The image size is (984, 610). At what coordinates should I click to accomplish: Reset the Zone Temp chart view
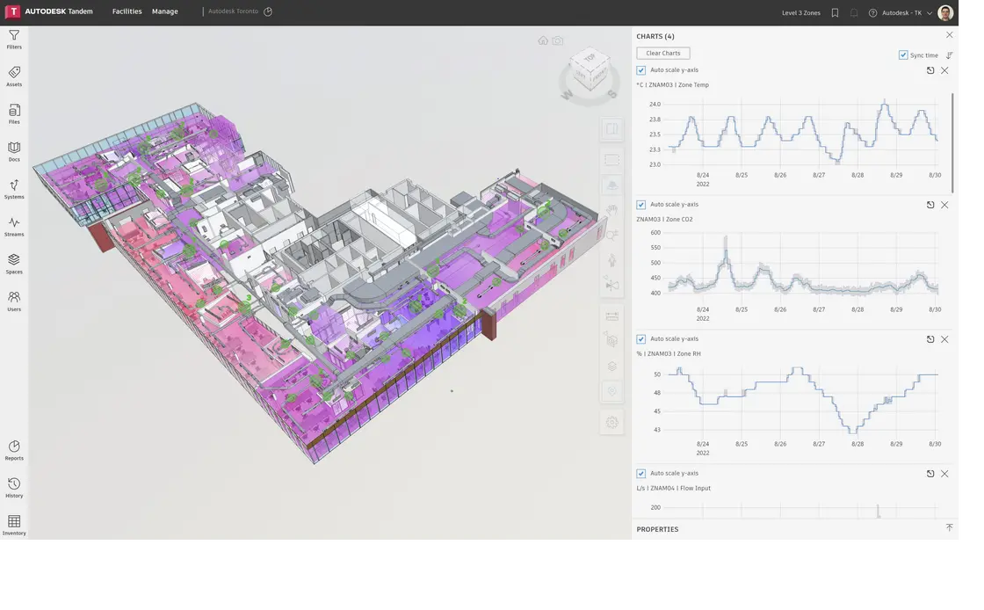point(930,70)
